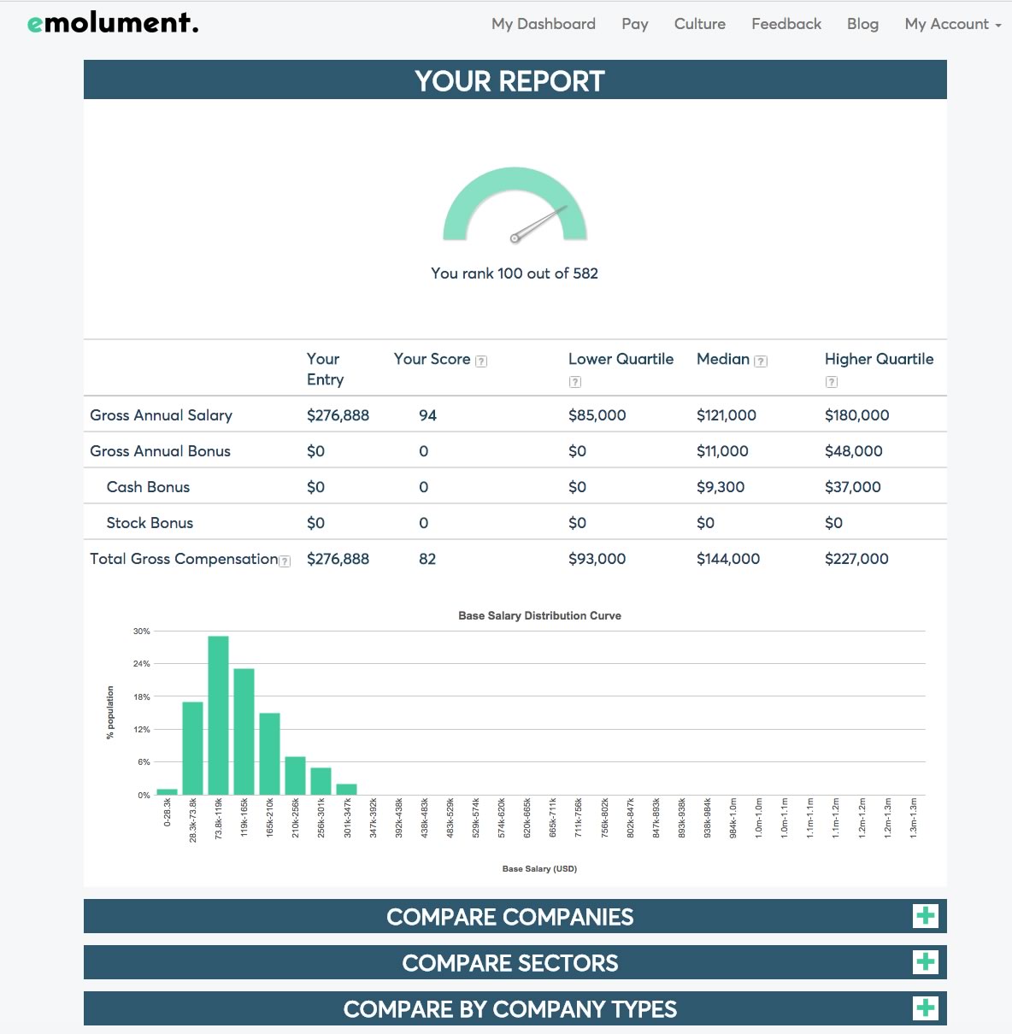Open the Pay menu item
This screenshot has height=1034, width=1012.
[x=635, y=24]
